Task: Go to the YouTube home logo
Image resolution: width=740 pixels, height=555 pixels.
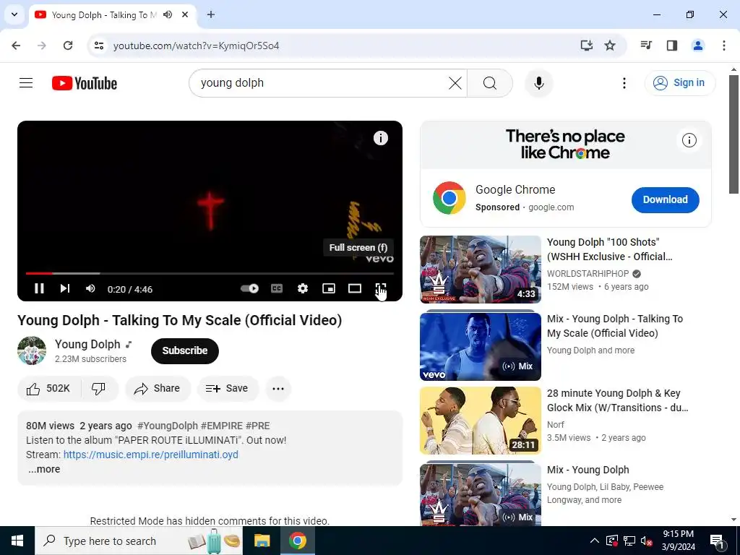Action: click(x=85, y=83)
